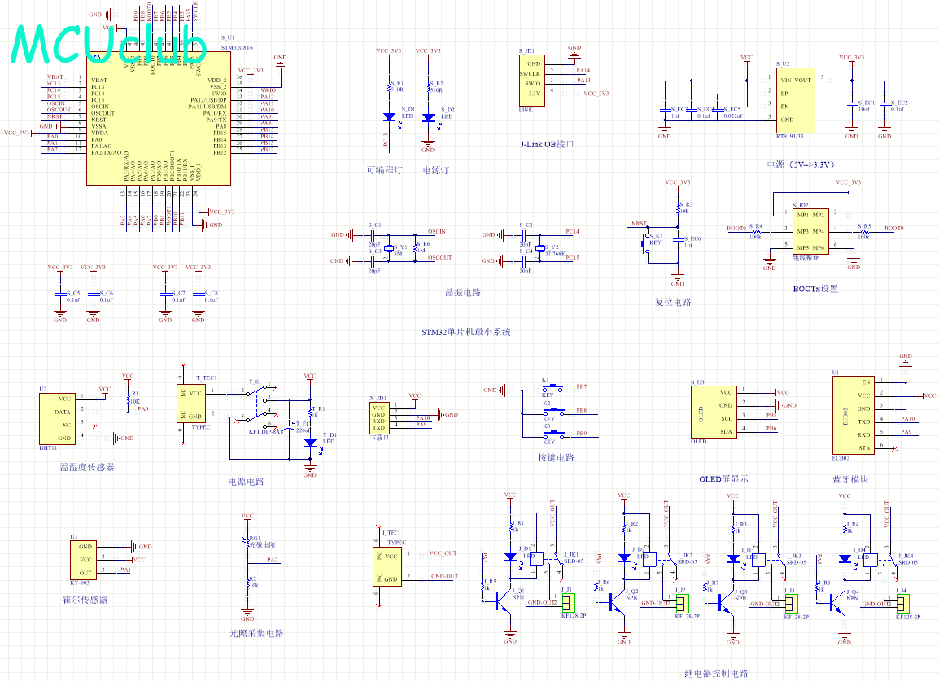Click the '复位电路' label

click(x=673, y=302)
